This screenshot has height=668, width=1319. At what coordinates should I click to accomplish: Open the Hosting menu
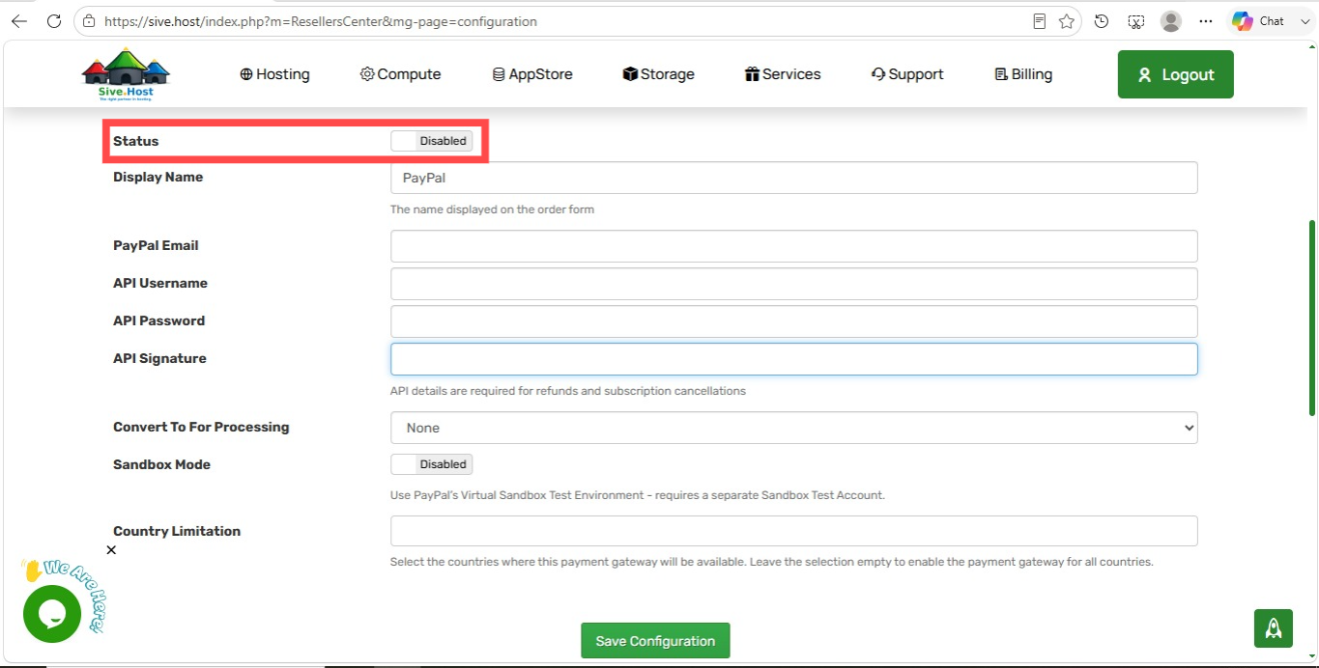[x=275, y=74]
